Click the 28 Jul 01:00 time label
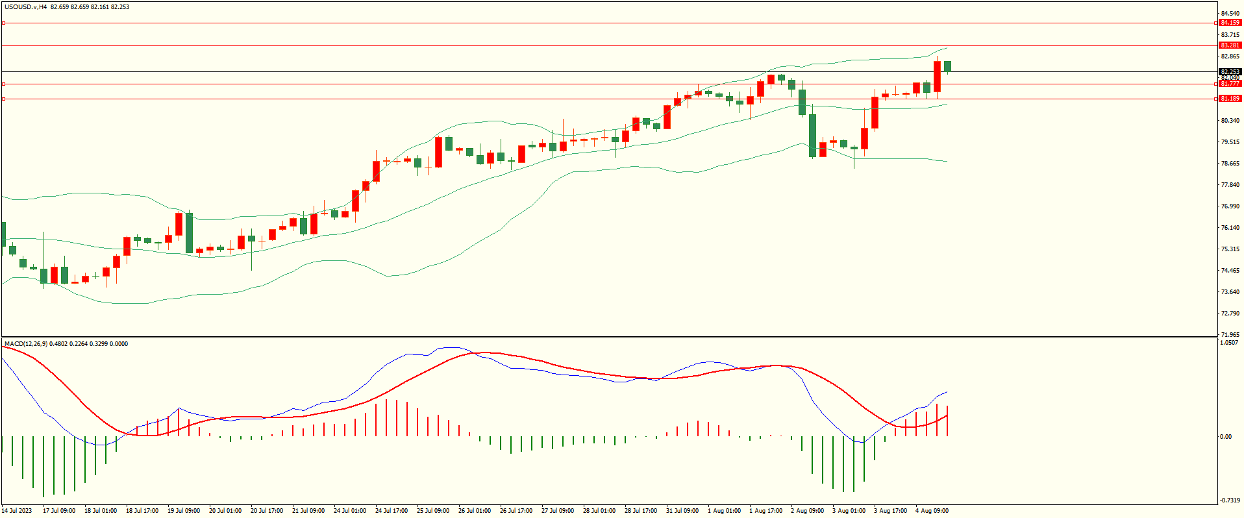This screenshot has height=518, width=1244. [599, 511]
